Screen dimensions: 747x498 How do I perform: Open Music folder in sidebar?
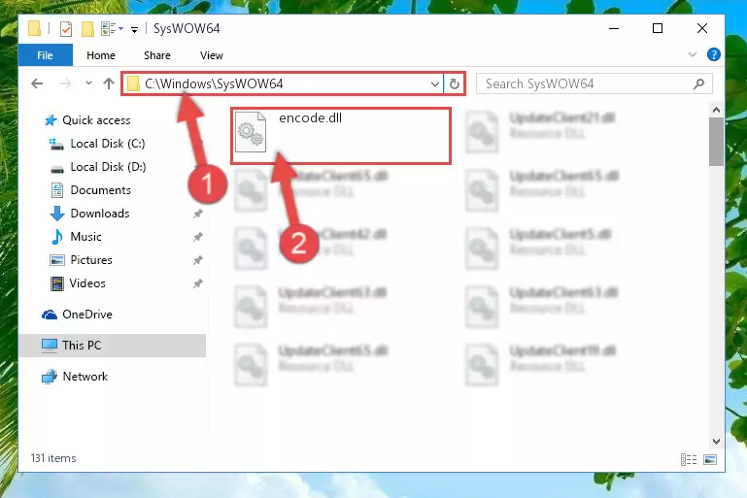point(85,237)
